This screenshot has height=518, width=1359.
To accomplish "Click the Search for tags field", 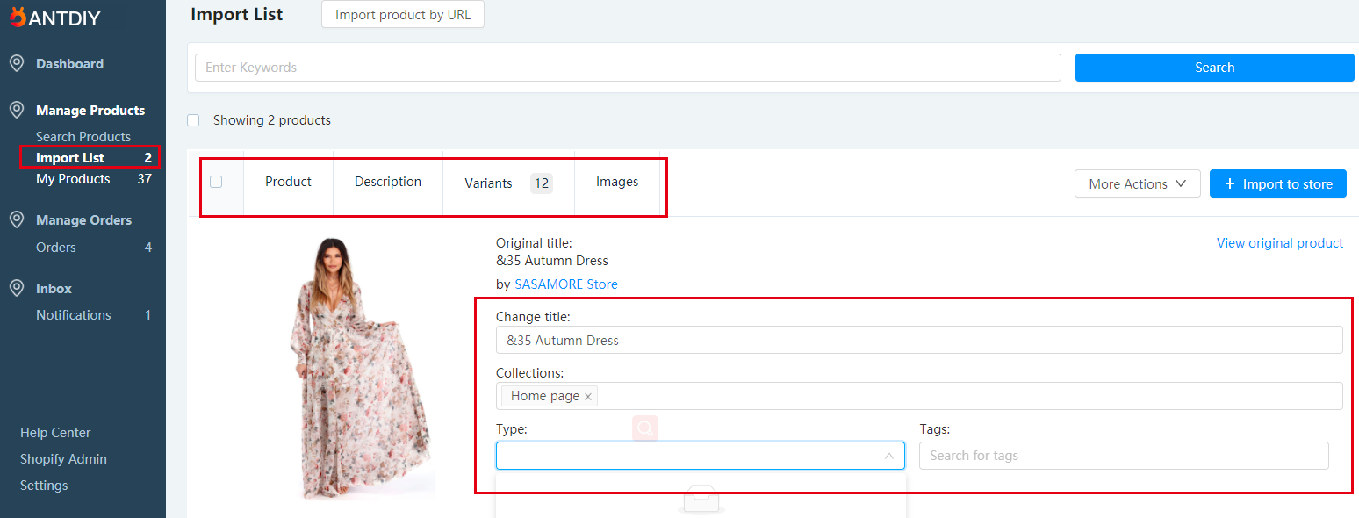I will 1124,456.
